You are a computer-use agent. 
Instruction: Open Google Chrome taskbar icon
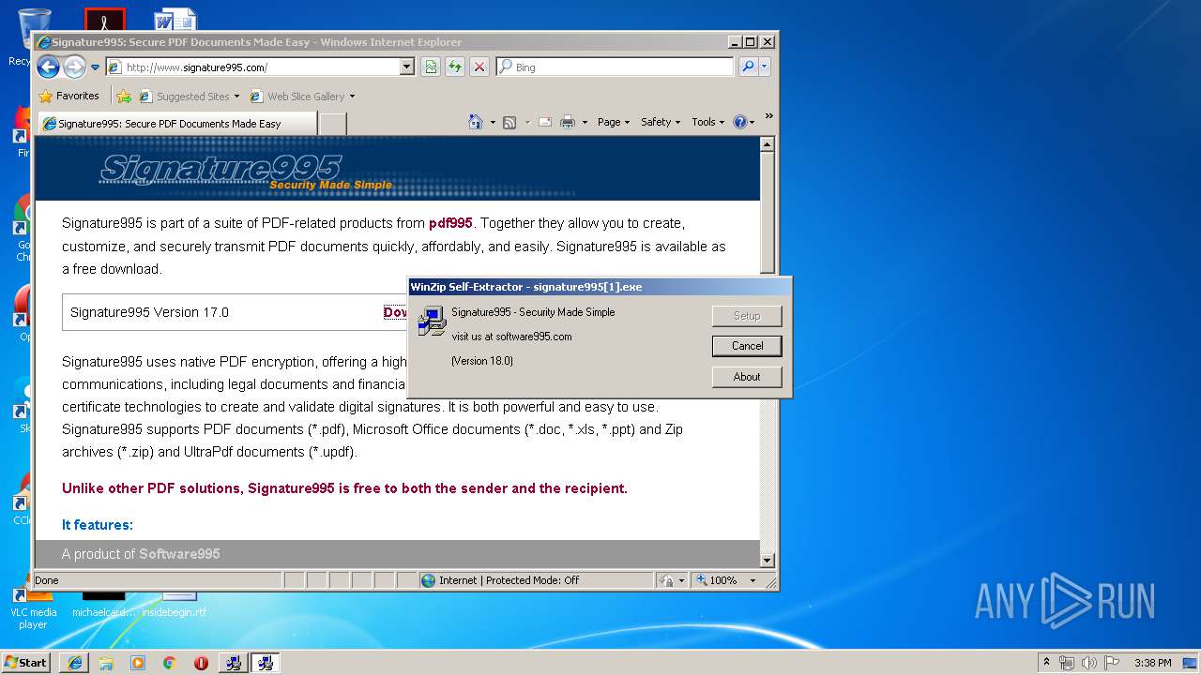(169, 663)
